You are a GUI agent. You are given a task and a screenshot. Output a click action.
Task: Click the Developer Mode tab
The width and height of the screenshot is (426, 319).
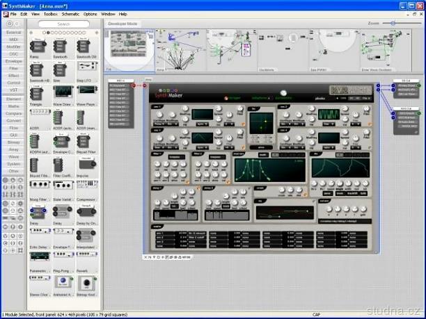[123, 23]
